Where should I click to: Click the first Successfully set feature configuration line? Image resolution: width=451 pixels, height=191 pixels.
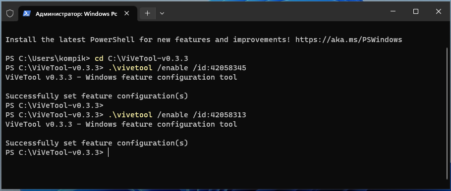[97, 96]
